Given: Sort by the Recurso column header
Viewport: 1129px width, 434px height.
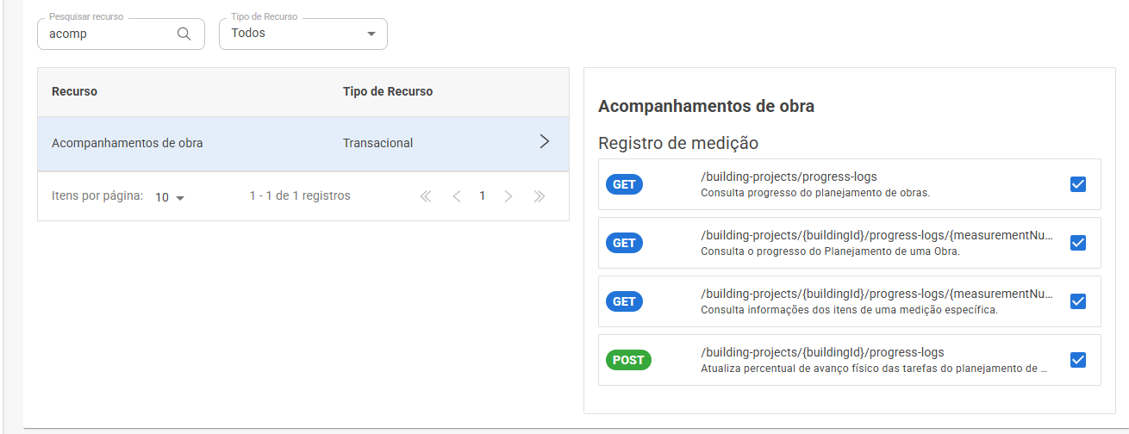Looking at the screenshot, I should click(74, 91).
